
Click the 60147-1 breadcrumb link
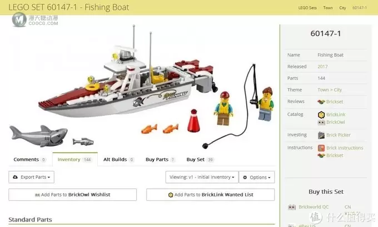coord(360,8)
